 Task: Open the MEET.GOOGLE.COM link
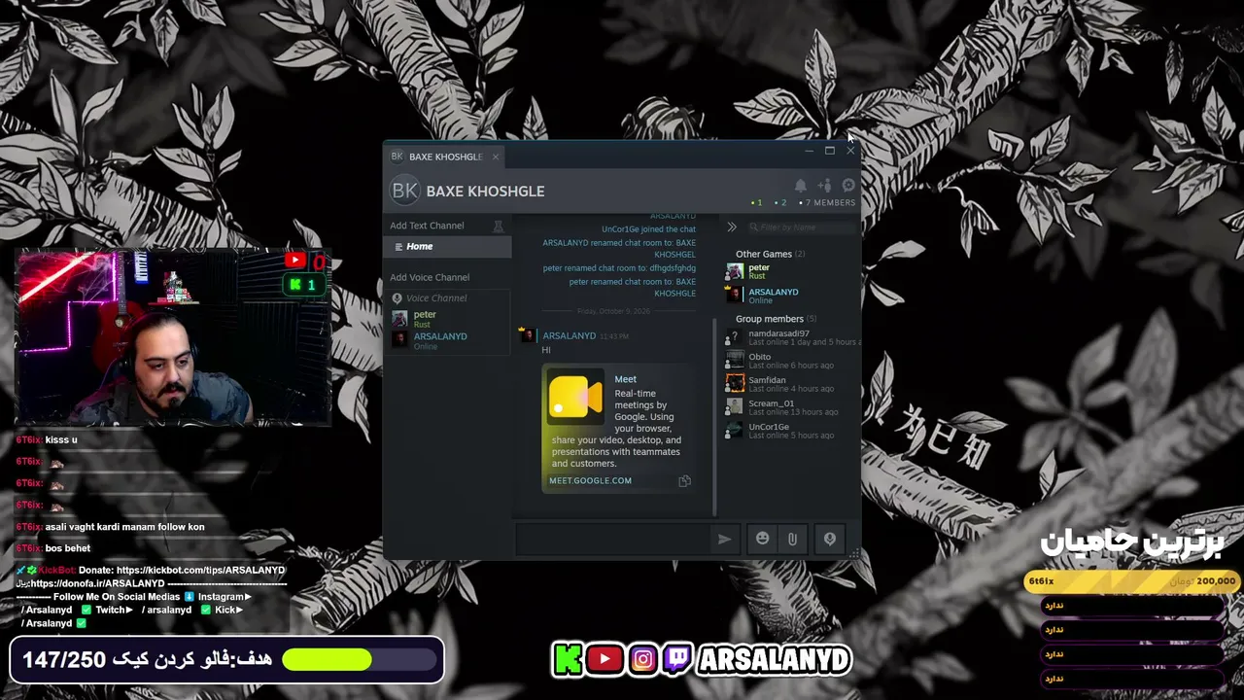coord(590,480)
